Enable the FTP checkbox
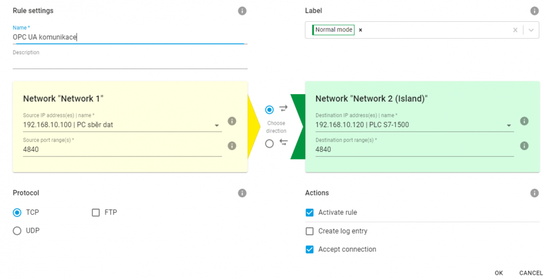This screenshot has width=545, height=279. click(x=95, y=212)
